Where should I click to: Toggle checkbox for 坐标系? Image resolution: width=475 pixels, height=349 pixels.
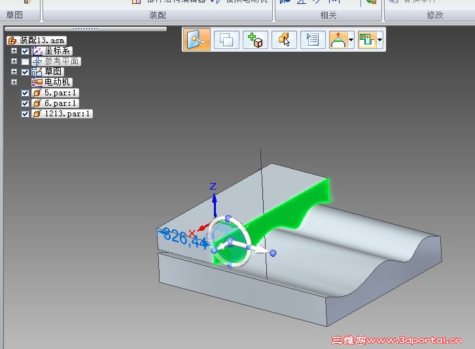(x=25, y=51)
